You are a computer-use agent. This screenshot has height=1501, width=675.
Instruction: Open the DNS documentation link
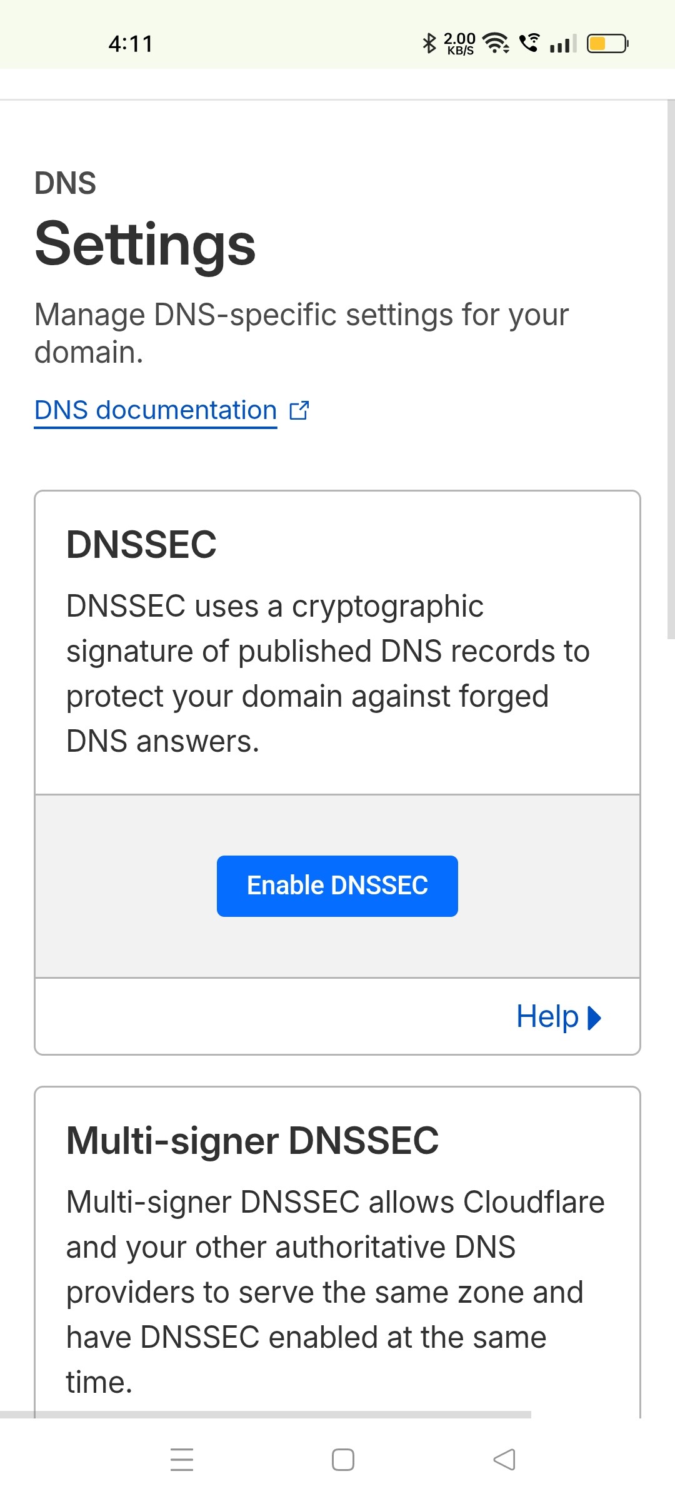[x=156, y=410]
